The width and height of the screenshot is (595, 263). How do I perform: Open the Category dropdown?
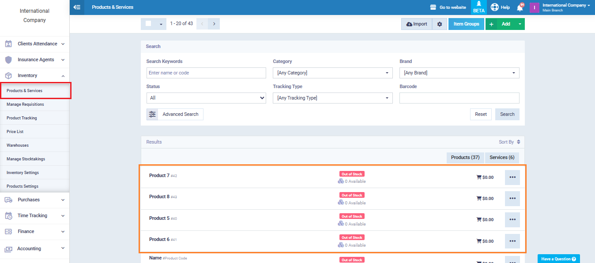coord(332,73)
